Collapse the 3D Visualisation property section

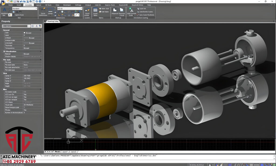click(41, 51)
